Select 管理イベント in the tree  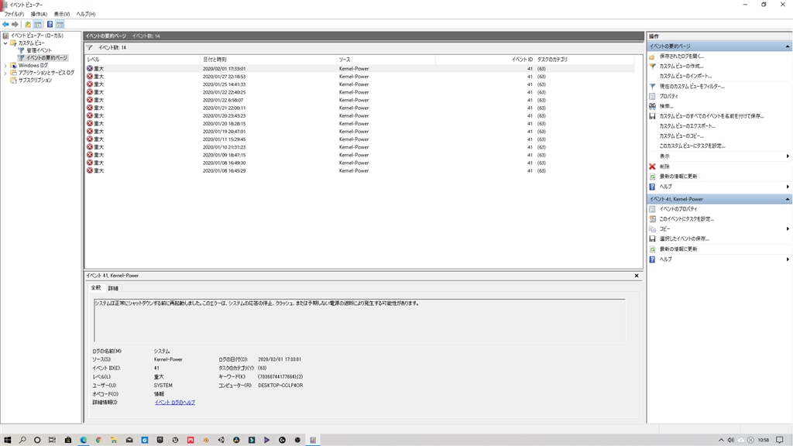[x=39, y=50]
